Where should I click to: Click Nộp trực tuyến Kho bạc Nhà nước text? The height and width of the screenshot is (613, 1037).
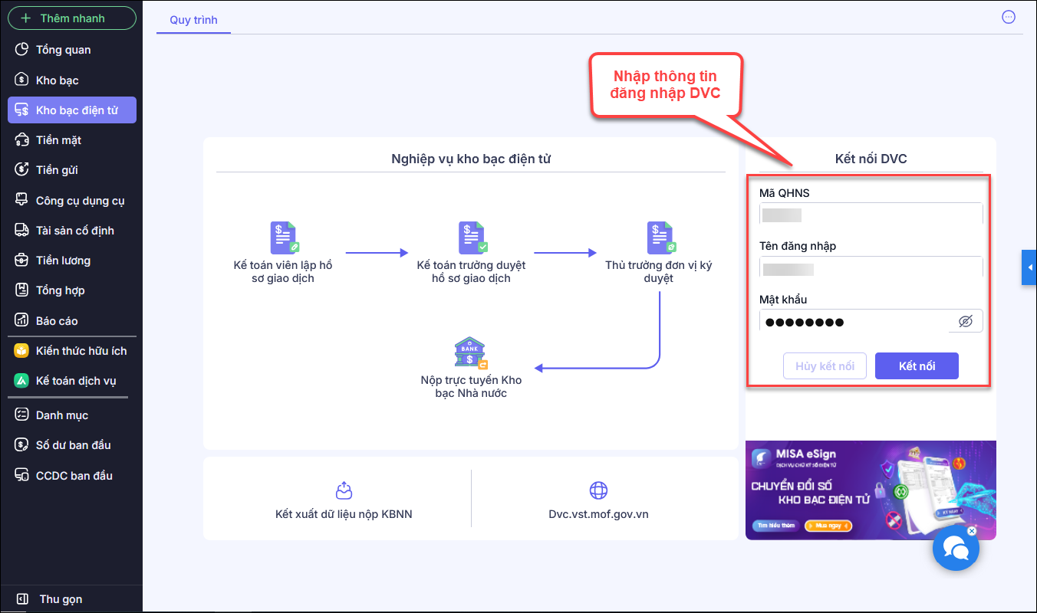tap(471, 387)
